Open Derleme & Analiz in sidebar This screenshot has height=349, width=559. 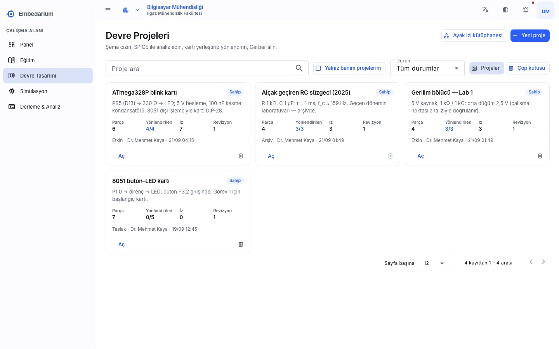tap(48, 107)
